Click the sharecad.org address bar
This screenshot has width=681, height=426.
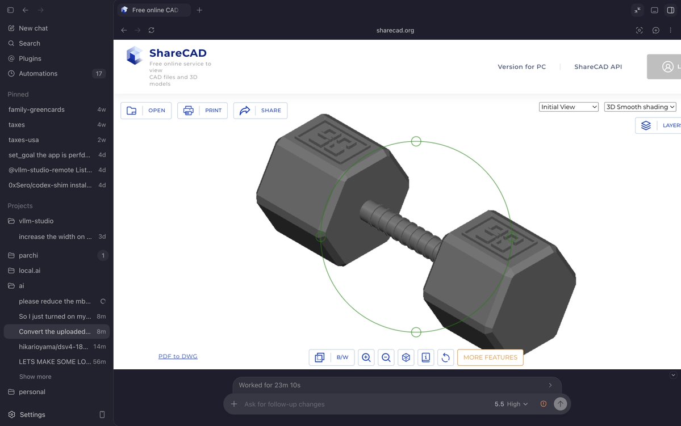(x=395, y=31)
